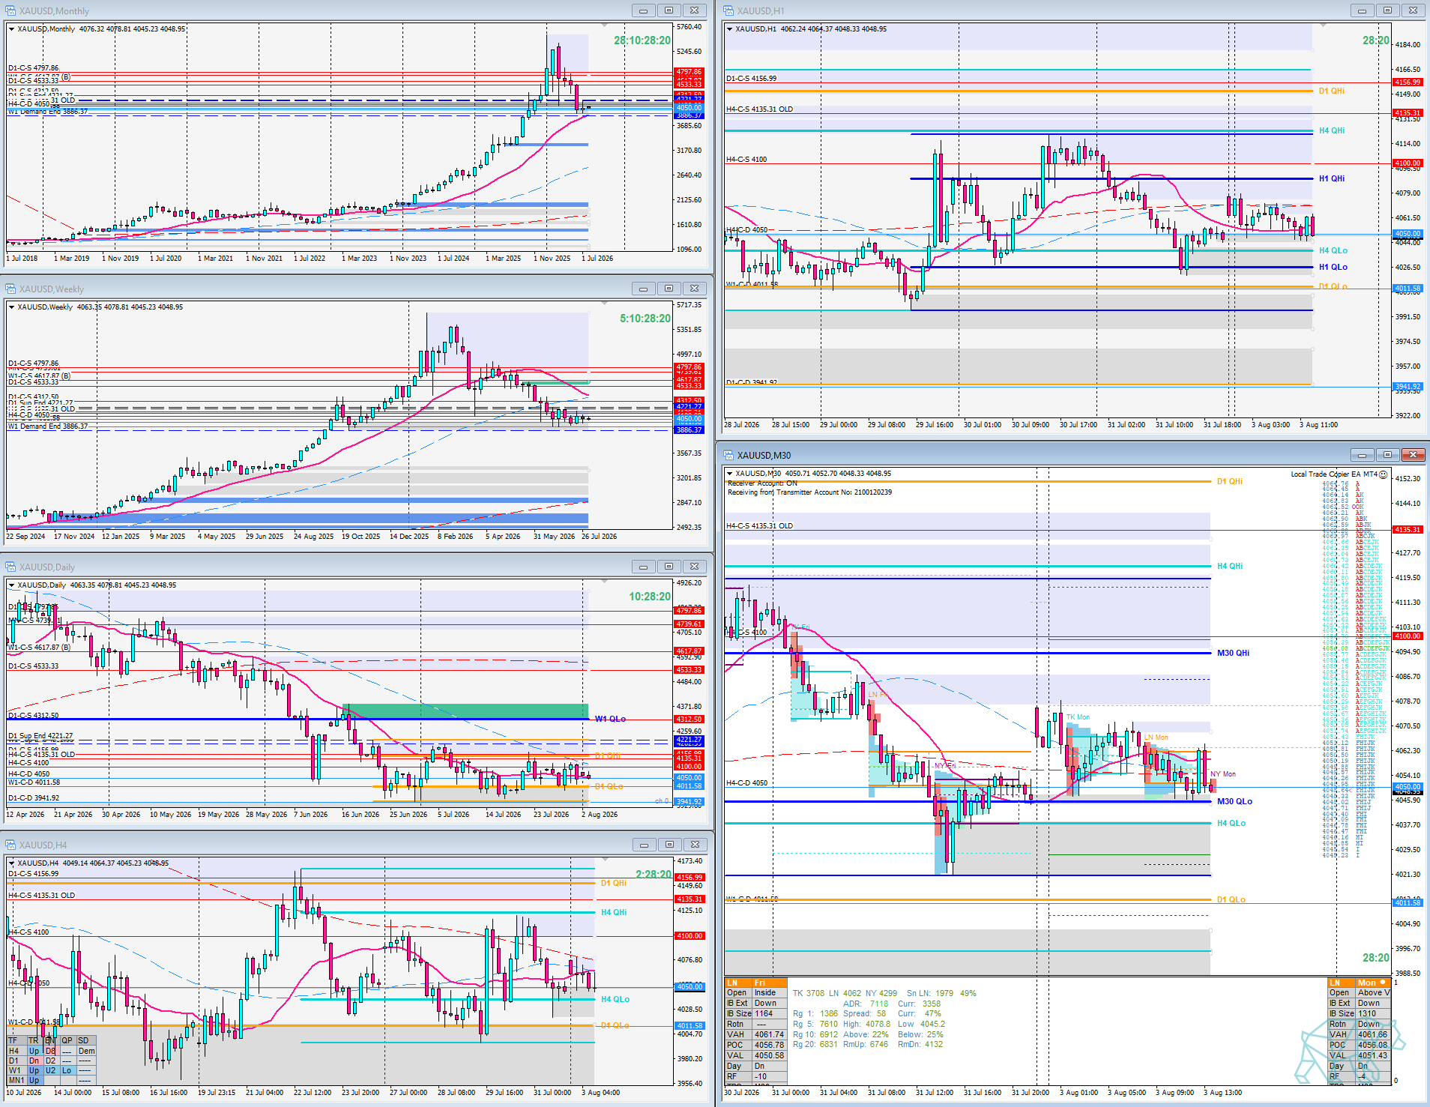Viewport: 1430px width, 1107px height.
Task: Select the 'M30 QHi' label in M30 chart
Action: coord(1233,653)
